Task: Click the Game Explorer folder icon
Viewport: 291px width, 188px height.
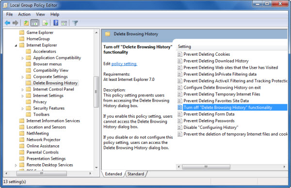Action: (22, 32)
